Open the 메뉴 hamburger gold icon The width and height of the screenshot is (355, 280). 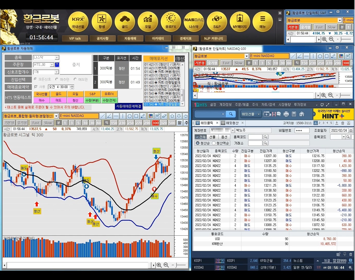pyautogui.click(x=263, y=22)
